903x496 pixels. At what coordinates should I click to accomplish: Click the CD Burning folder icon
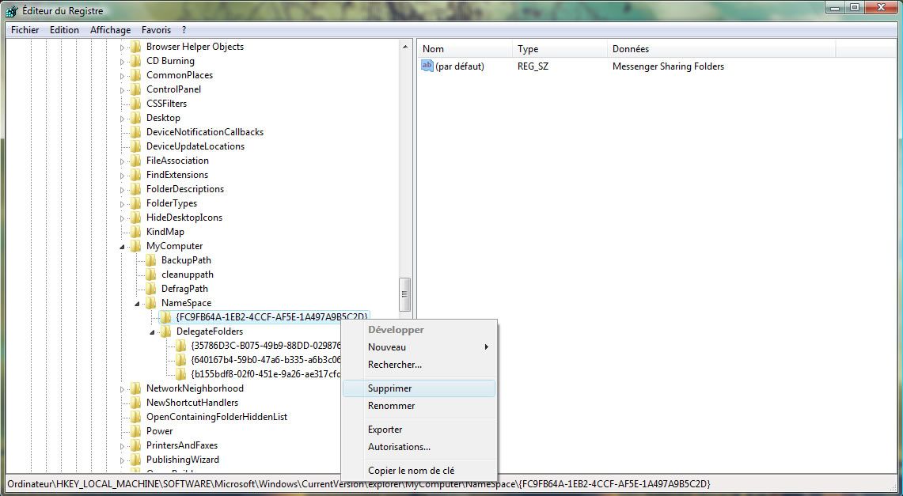pyautogui.click(x=136, y=61)
